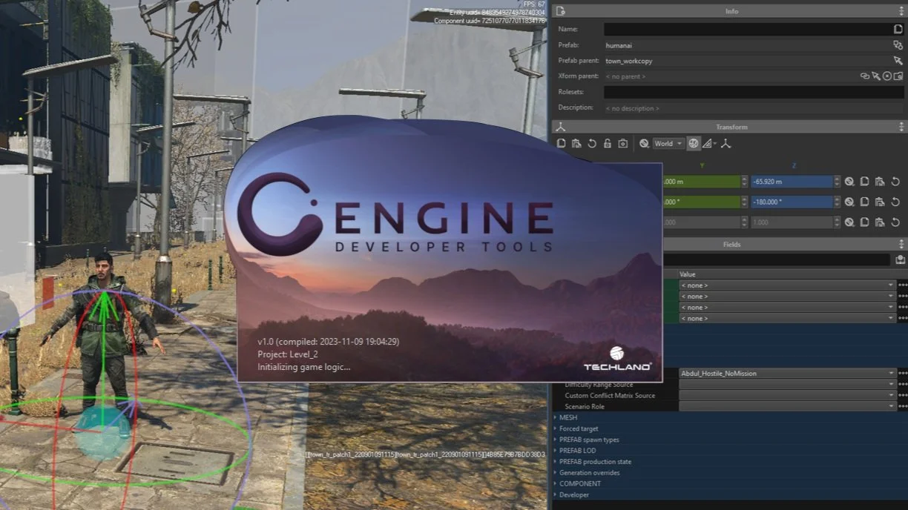Clear Xform parent with the circled X icon
The height and width of the screenshot is (510, 908).
tap(887, 76)
